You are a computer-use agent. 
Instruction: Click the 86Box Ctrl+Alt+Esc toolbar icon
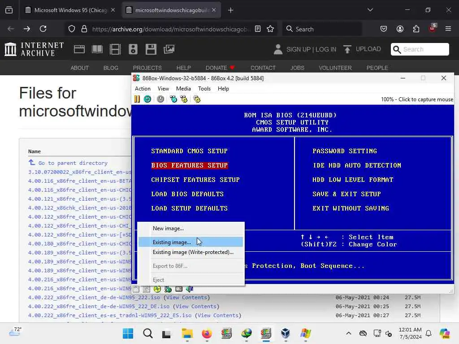pyautogui.click(x=184, y=99)
